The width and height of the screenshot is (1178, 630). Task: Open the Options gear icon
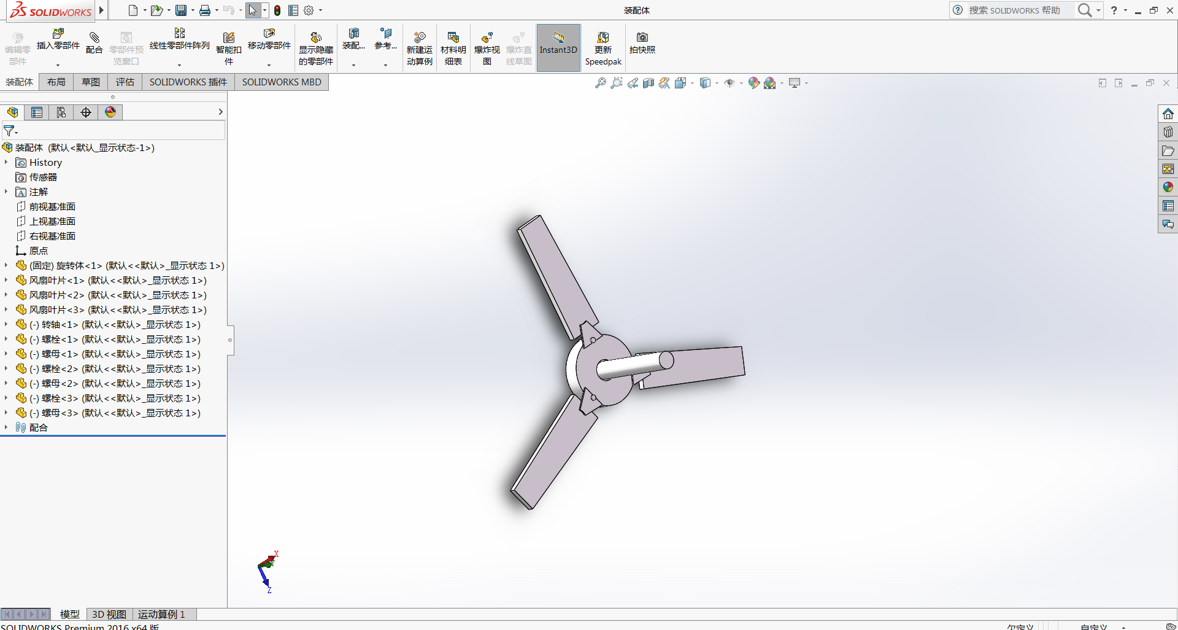[x=309, y=10]
